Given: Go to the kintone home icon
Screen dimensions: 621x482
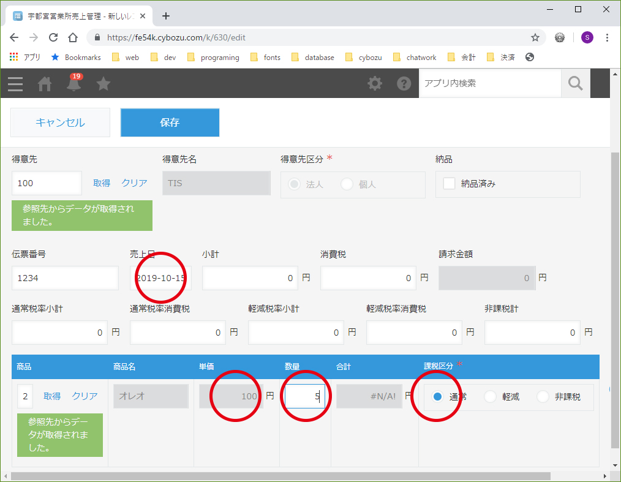Looking at the screenshot, I should [x=44, y=84].
